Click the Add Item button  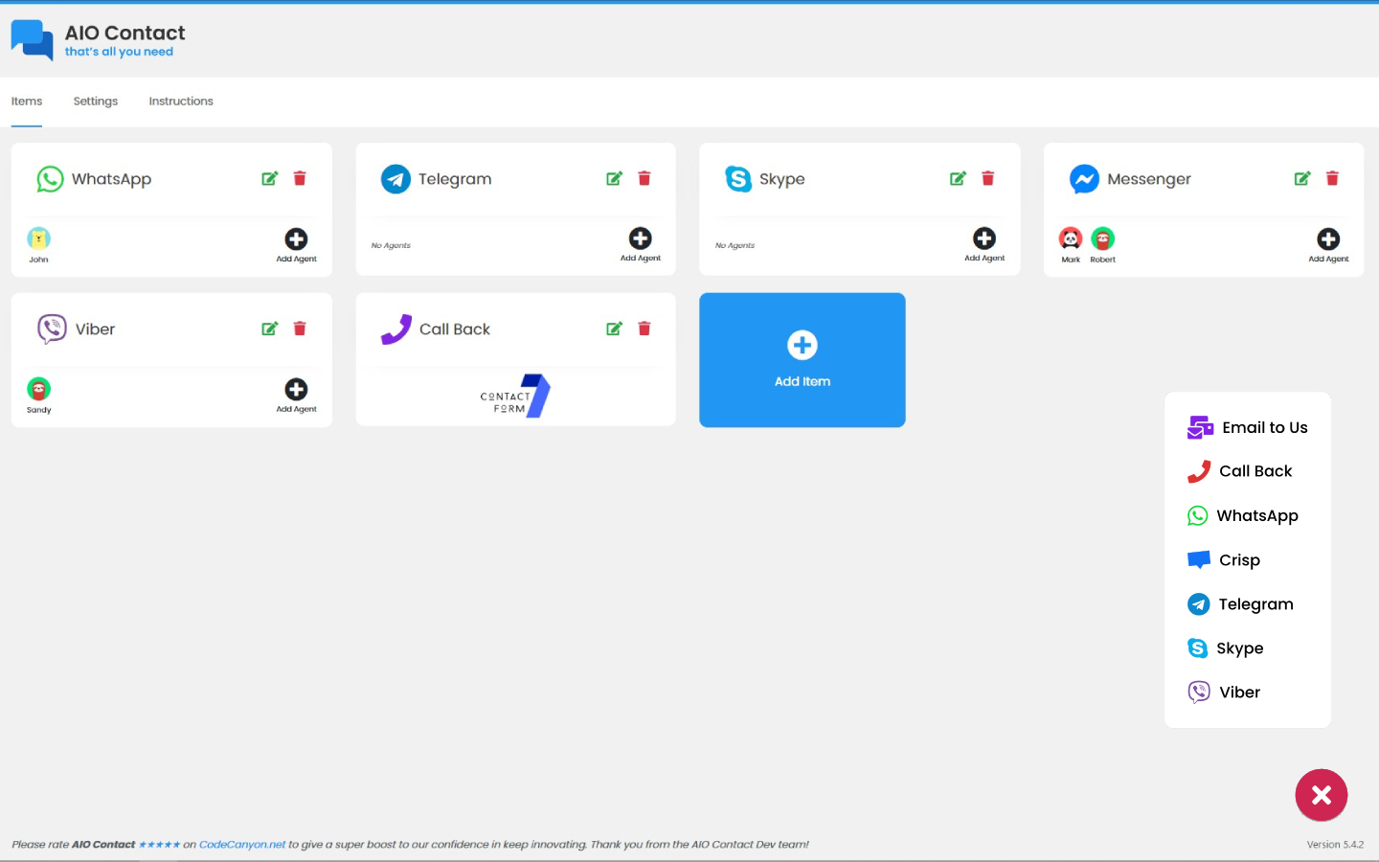803,360
